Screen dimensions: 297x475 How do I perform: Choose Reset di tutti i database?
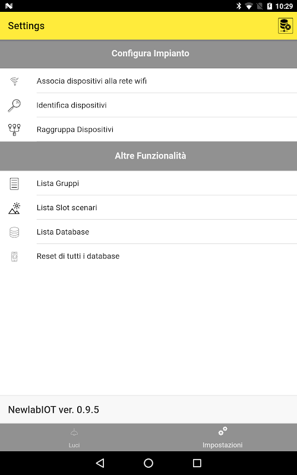click(x=148, y=256)
